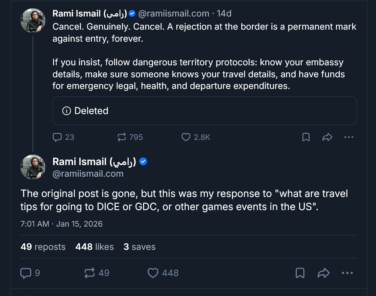Repost the parent post with 795 reposts
376x296 pixels.
tap(122, 137)
